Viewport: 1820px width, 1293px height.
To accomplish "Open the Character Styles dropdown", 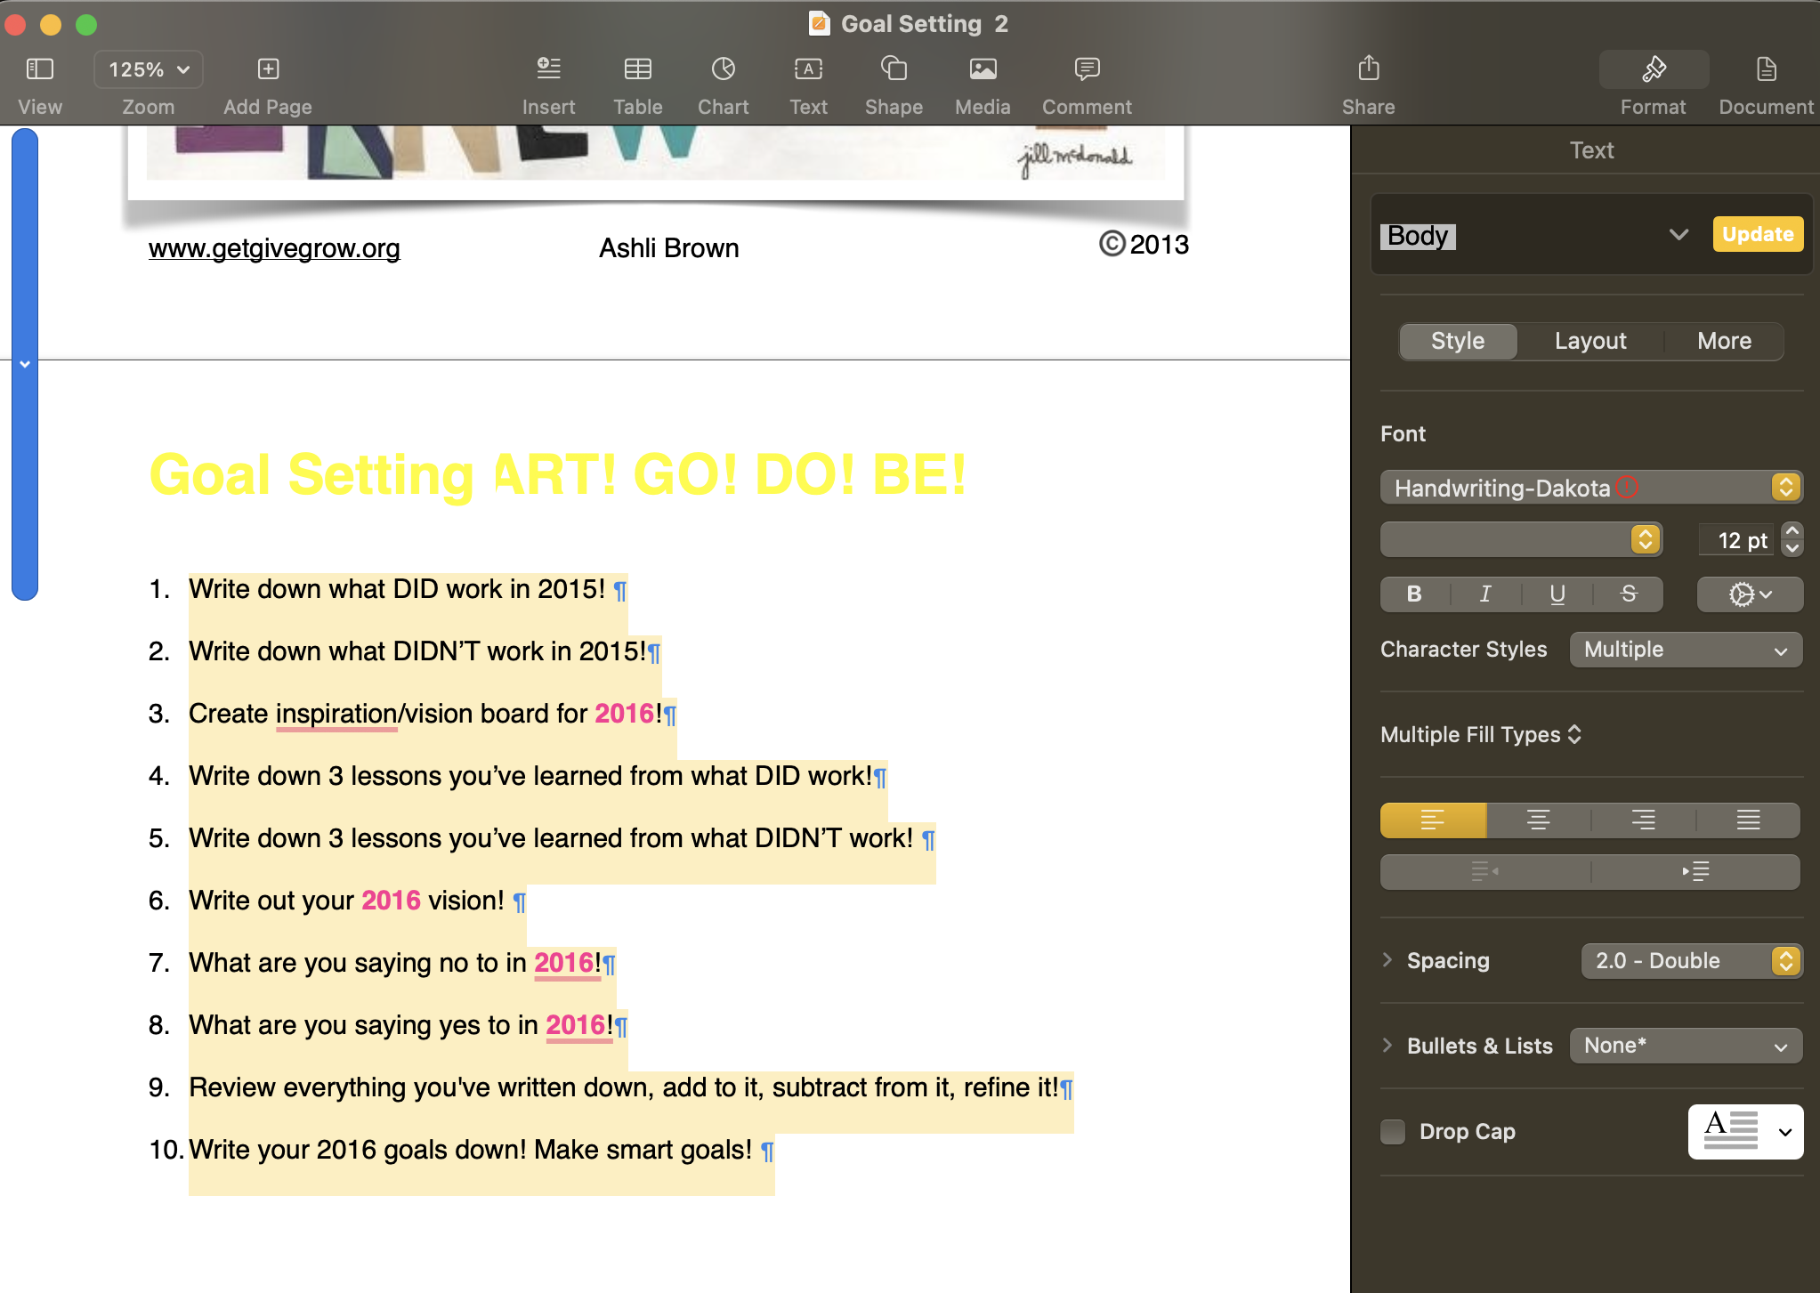I will point(1686,650).
